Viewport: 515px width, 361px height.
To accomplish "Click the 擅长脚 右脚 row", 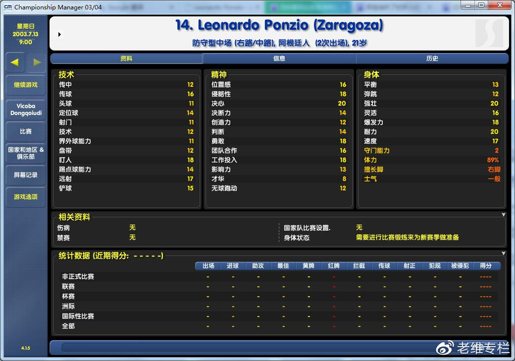I will point(431,169).
